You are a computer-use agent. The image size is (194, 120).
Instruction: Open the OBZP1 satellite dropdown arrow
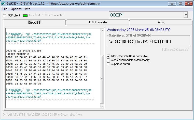coord(185,15)
